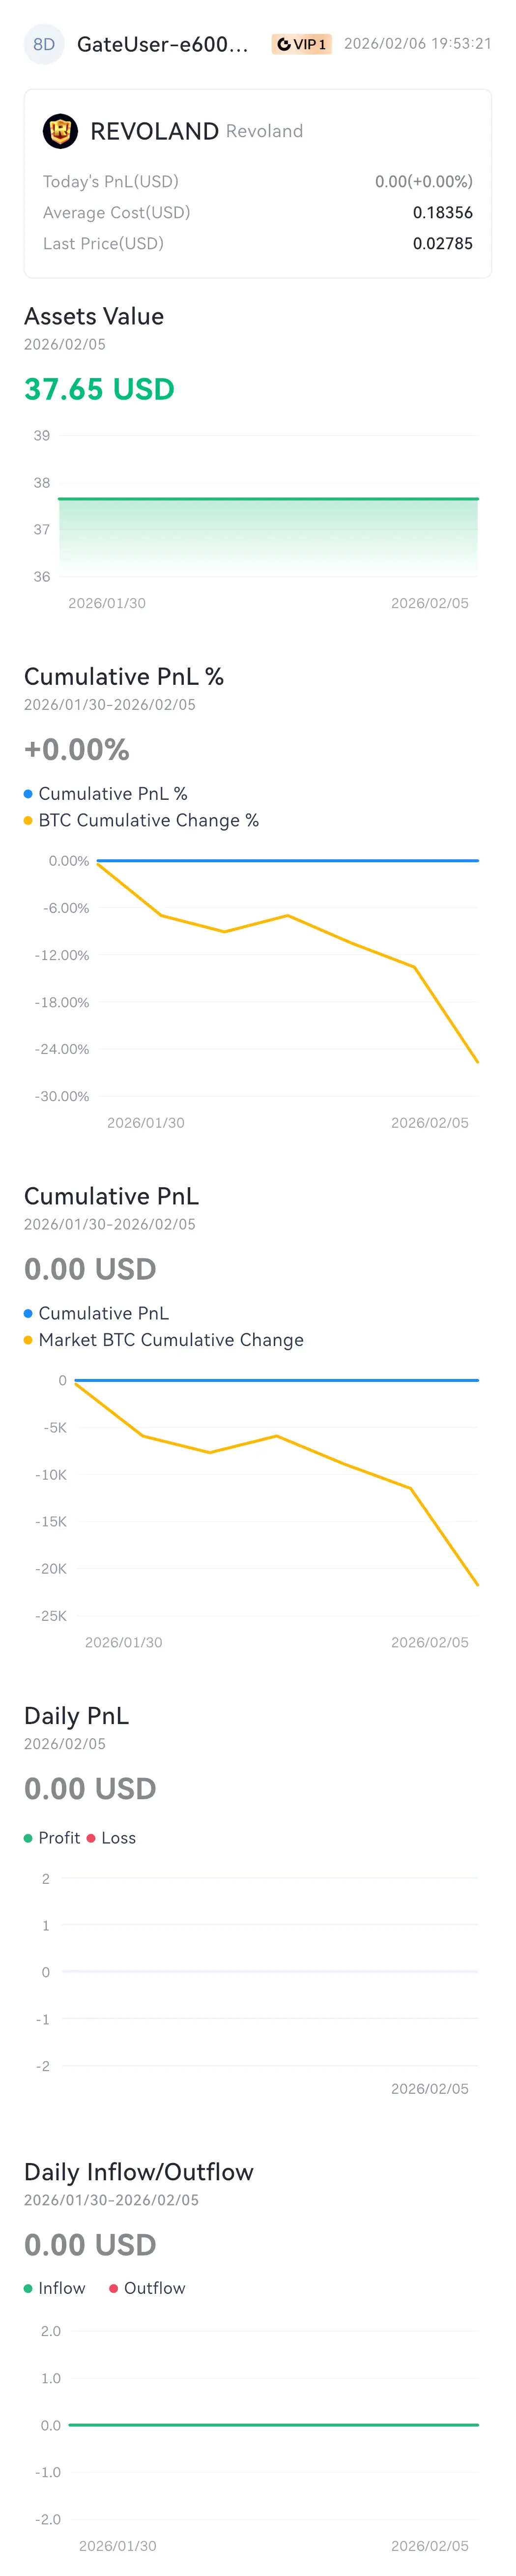516x2576 pixels.
Task: Click the 37.65 USD assets value
Action: [x=99, y=389]
